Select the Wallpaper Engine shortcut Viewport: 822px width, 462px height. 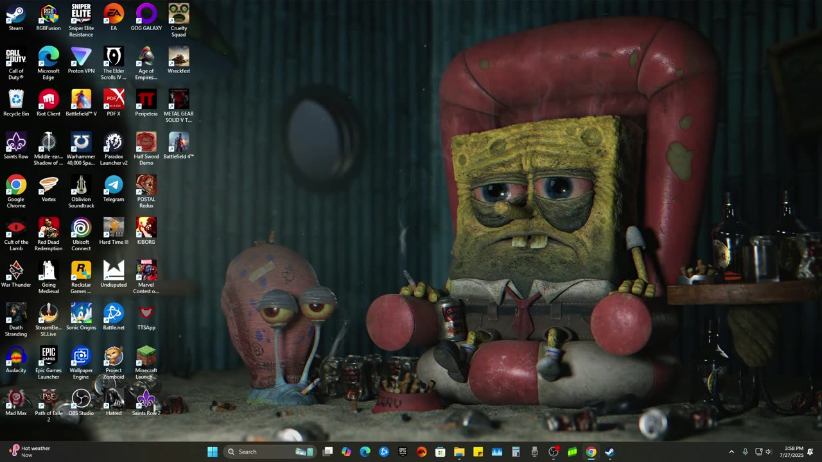pos(81,363)
